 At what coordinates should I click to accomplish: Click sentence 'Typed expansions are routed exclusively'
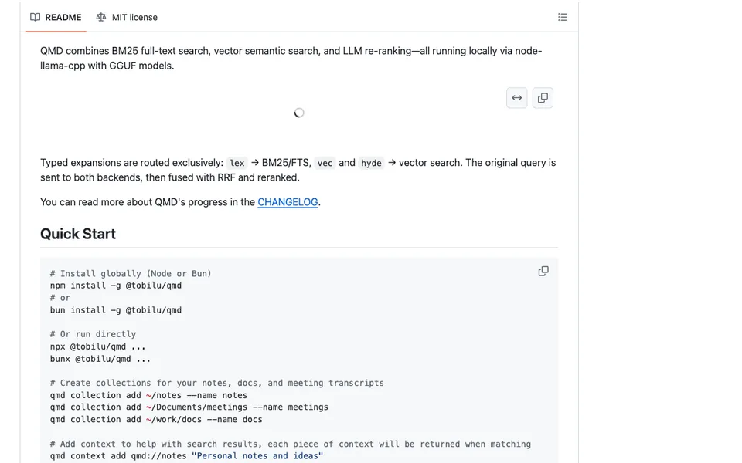[x=131, y=163]
